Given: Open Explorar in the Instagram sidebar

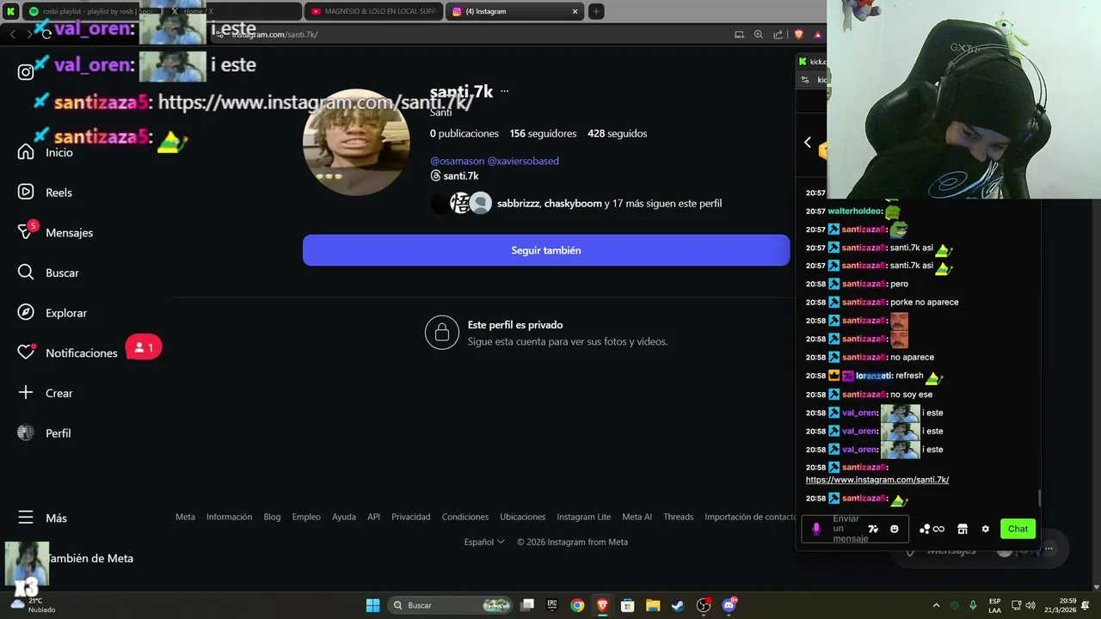Looking at the screenshot, I should point(53,313).
